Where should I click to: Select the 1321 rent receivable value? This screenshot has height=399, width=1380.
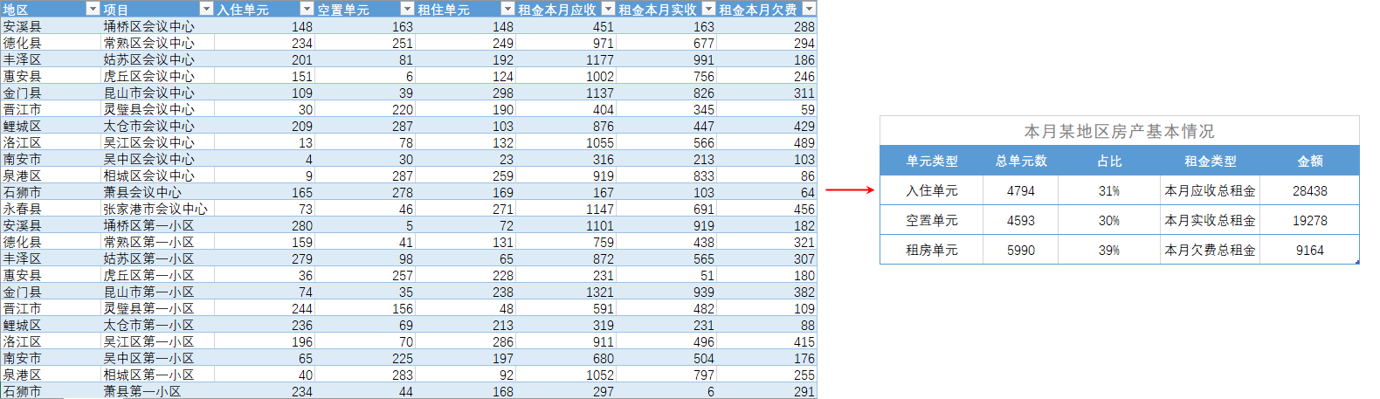pyautogui.click(x=566, y=292)
